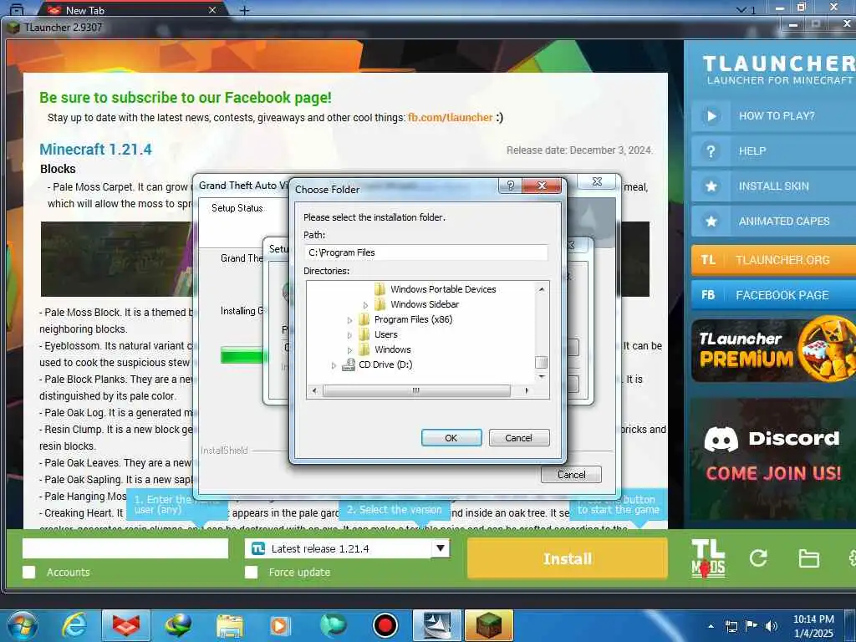
Task: Open FACEBOOK PAGE sidebar button
Action: (x=773, y=295)
